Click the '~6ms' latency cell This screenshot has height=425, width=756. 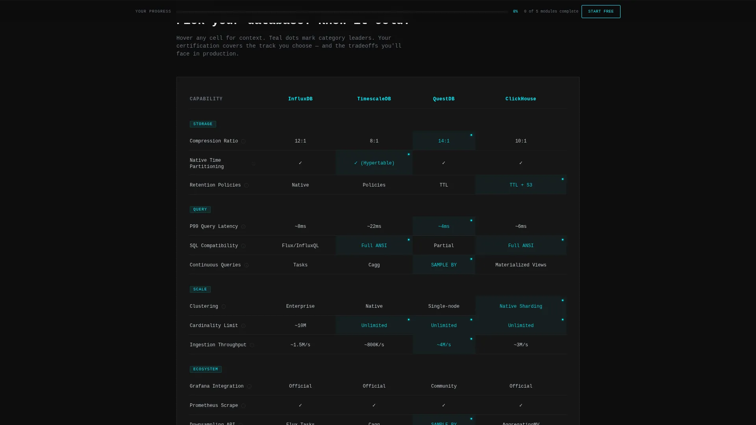[x=521, y=226]
